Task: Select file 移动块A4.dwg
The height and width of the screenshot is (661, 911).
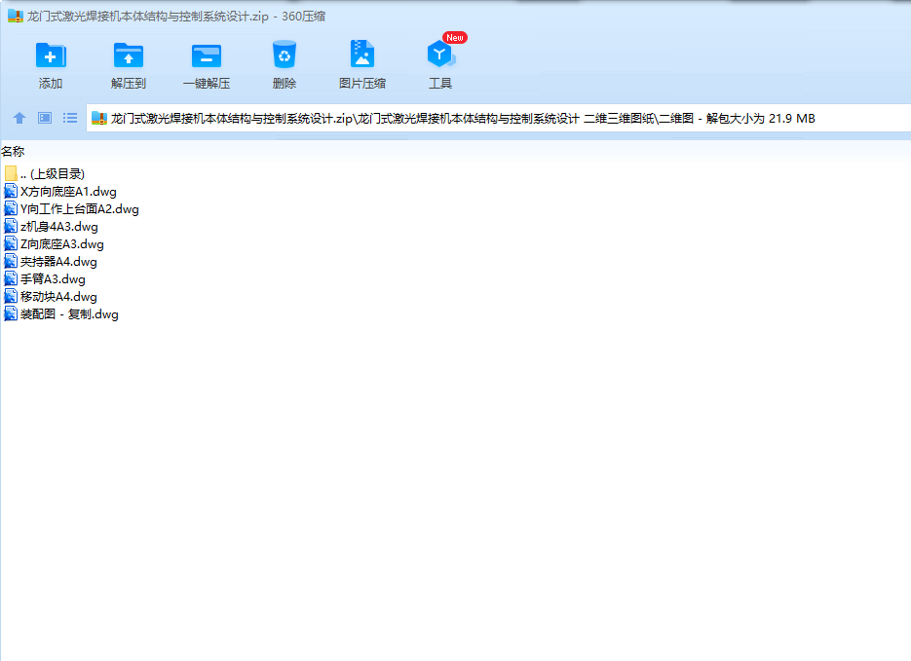Action: tap(51, 297)
